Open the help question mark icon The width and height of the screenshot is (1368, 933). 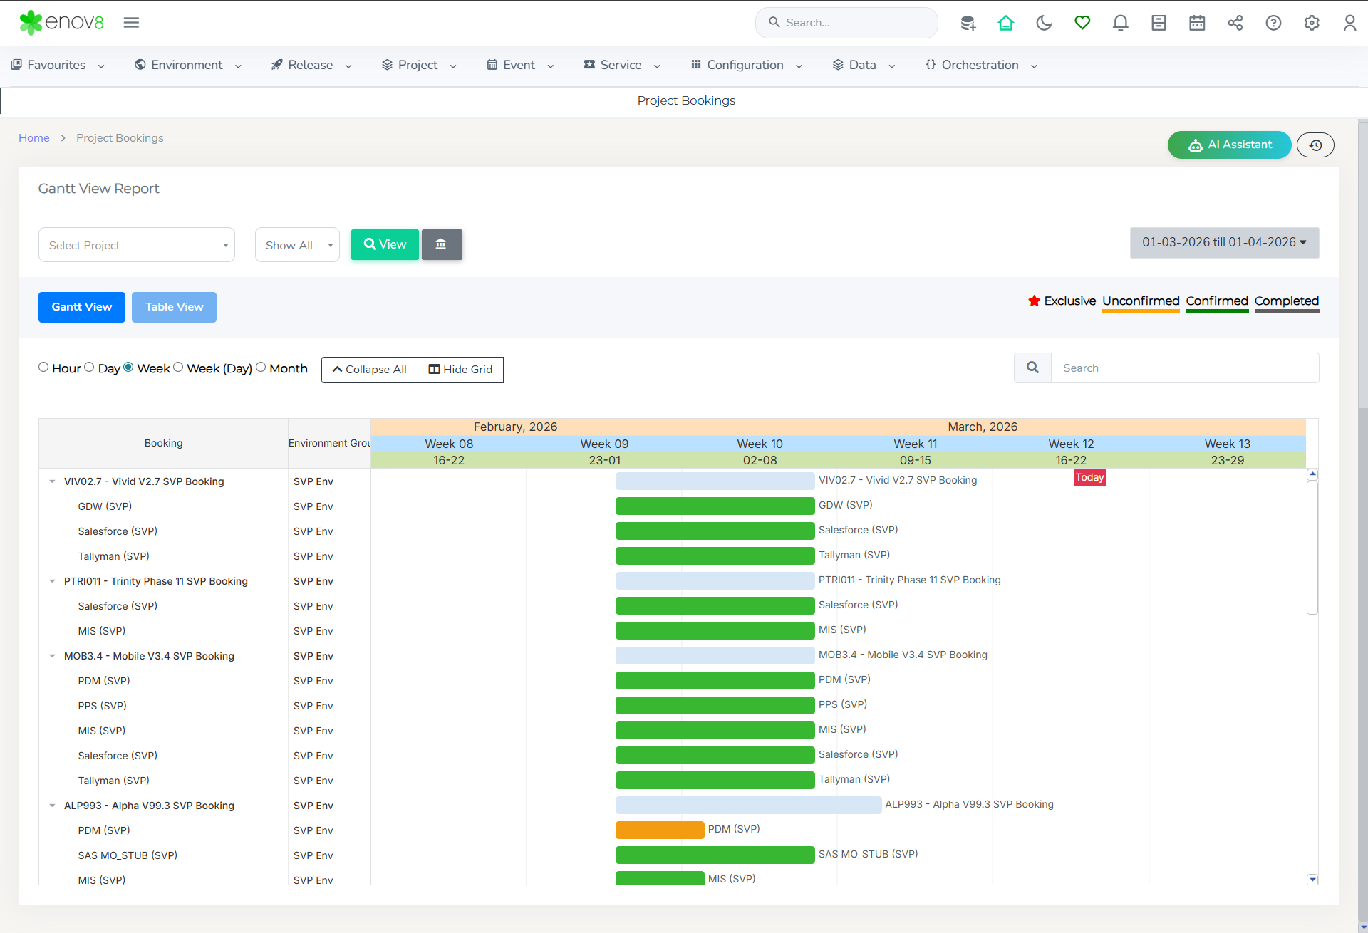tap(1273, 23)
